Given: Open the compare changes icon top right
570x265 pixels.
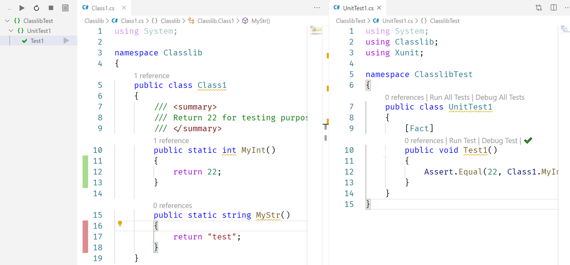Looking at the screenshot, I should pos(539,8).
